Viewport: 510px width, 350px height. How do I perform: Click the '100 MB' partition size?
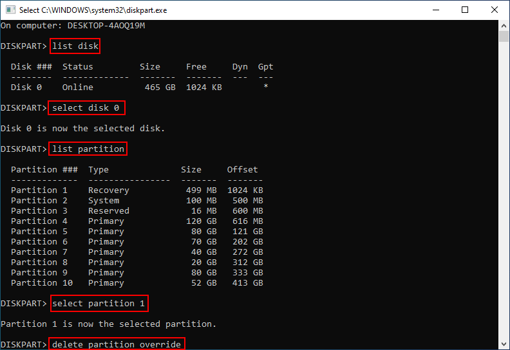pyautogui.click(x=202, y=201)
